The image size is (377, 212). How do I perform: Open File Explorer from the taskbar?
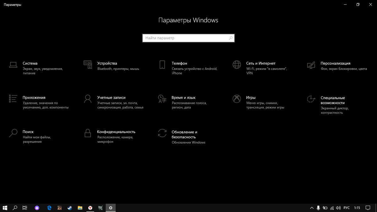coord(80,208)
